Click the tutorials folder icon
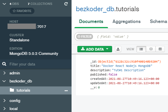Image resolution: width=168 pixels, height=112 pixels. [x=12, y=90]
